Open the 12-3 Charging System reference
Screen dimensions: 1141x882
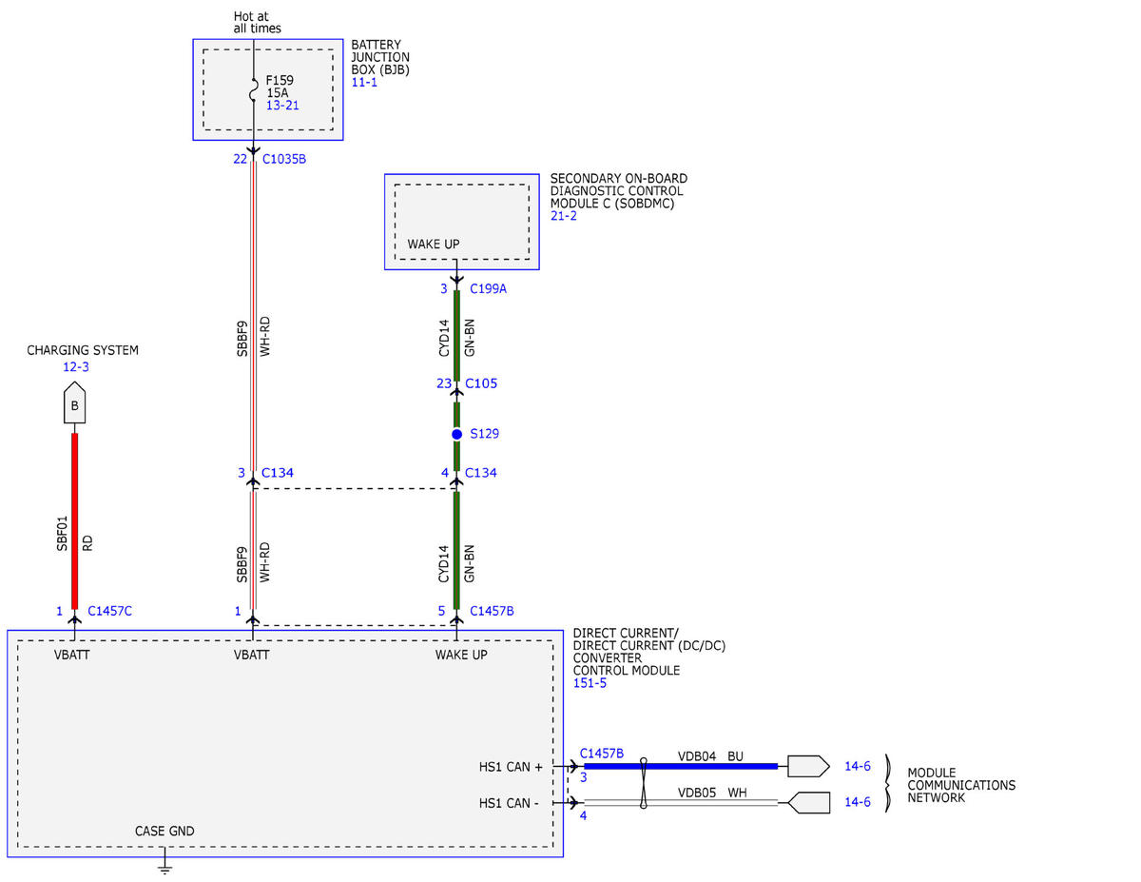click(x=75, y=366)
